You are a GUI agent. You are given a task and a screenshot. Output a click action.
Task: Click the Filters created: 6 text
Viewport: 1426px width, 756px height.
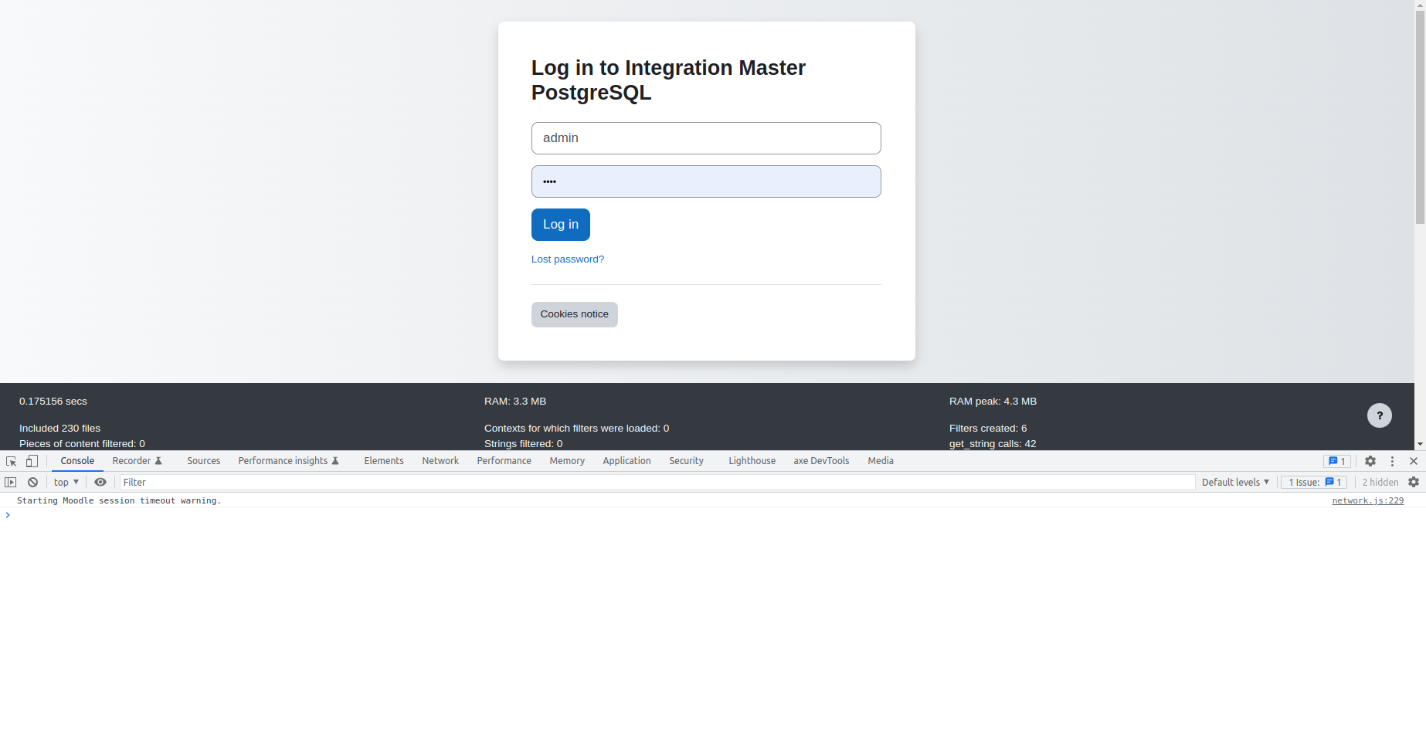pyautogui.click(x=988, y=429)
